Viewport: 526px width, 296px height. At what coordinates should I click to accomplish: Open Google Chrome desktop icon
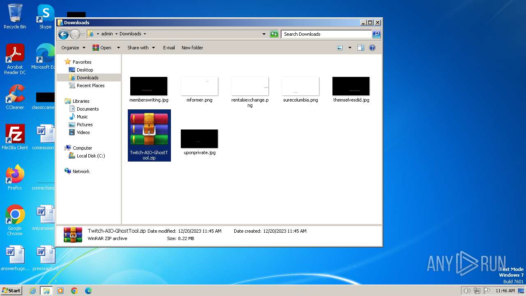15,220
